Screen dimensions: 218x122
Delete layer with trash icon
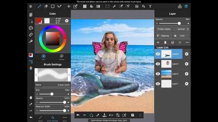pyautogui.click(x=165, y=42)
